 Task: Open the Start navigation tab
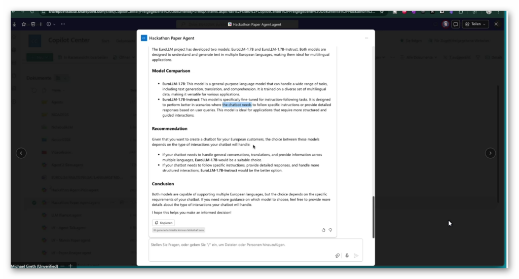pos(105,41)
